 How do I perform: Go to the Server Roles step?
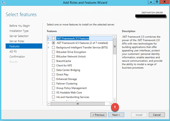[17, 41]
